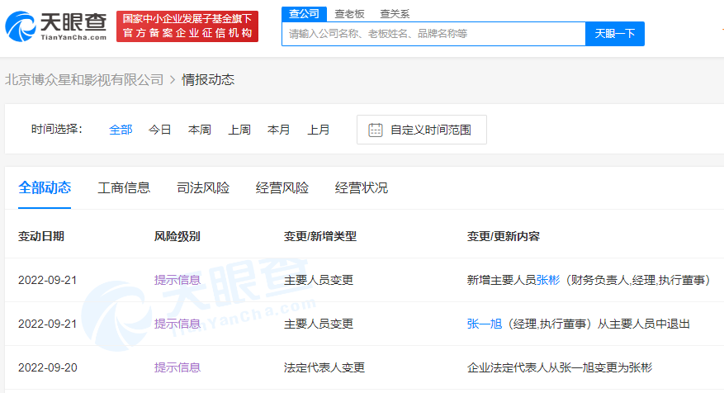Click 主要人员变更 in the 张彬 row
Image resolution: width=724 pixels, height=393 pixels.
pyautogui.click(x=319, y=280)
